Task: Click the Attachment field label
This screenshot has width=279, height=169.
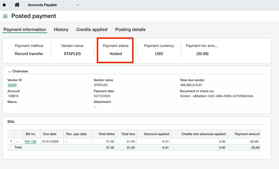Action: pos(102,102)
